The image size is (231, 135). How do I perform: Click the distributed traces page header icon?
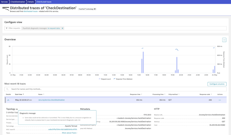pyautogui.click(x=5, y=9)
